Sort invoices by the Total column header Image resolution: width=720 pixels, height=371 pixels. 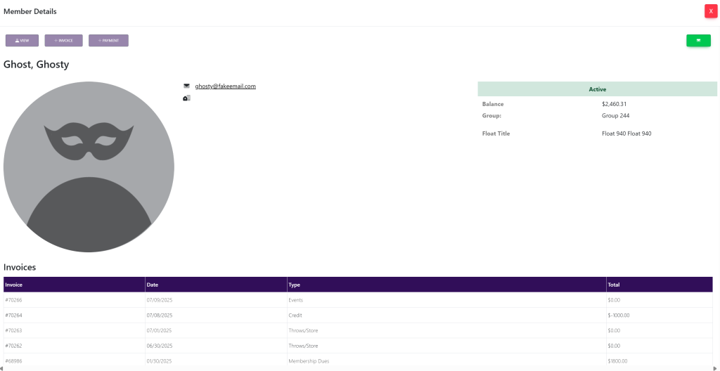click(x=614, y=285)
